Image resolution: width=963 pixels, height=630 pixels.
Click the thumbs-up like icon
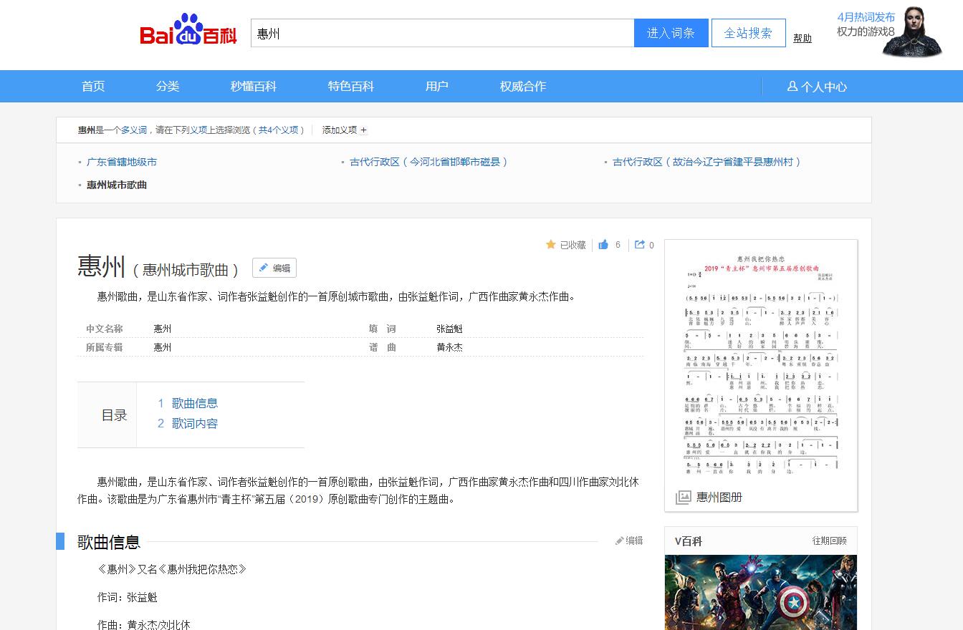603,245
